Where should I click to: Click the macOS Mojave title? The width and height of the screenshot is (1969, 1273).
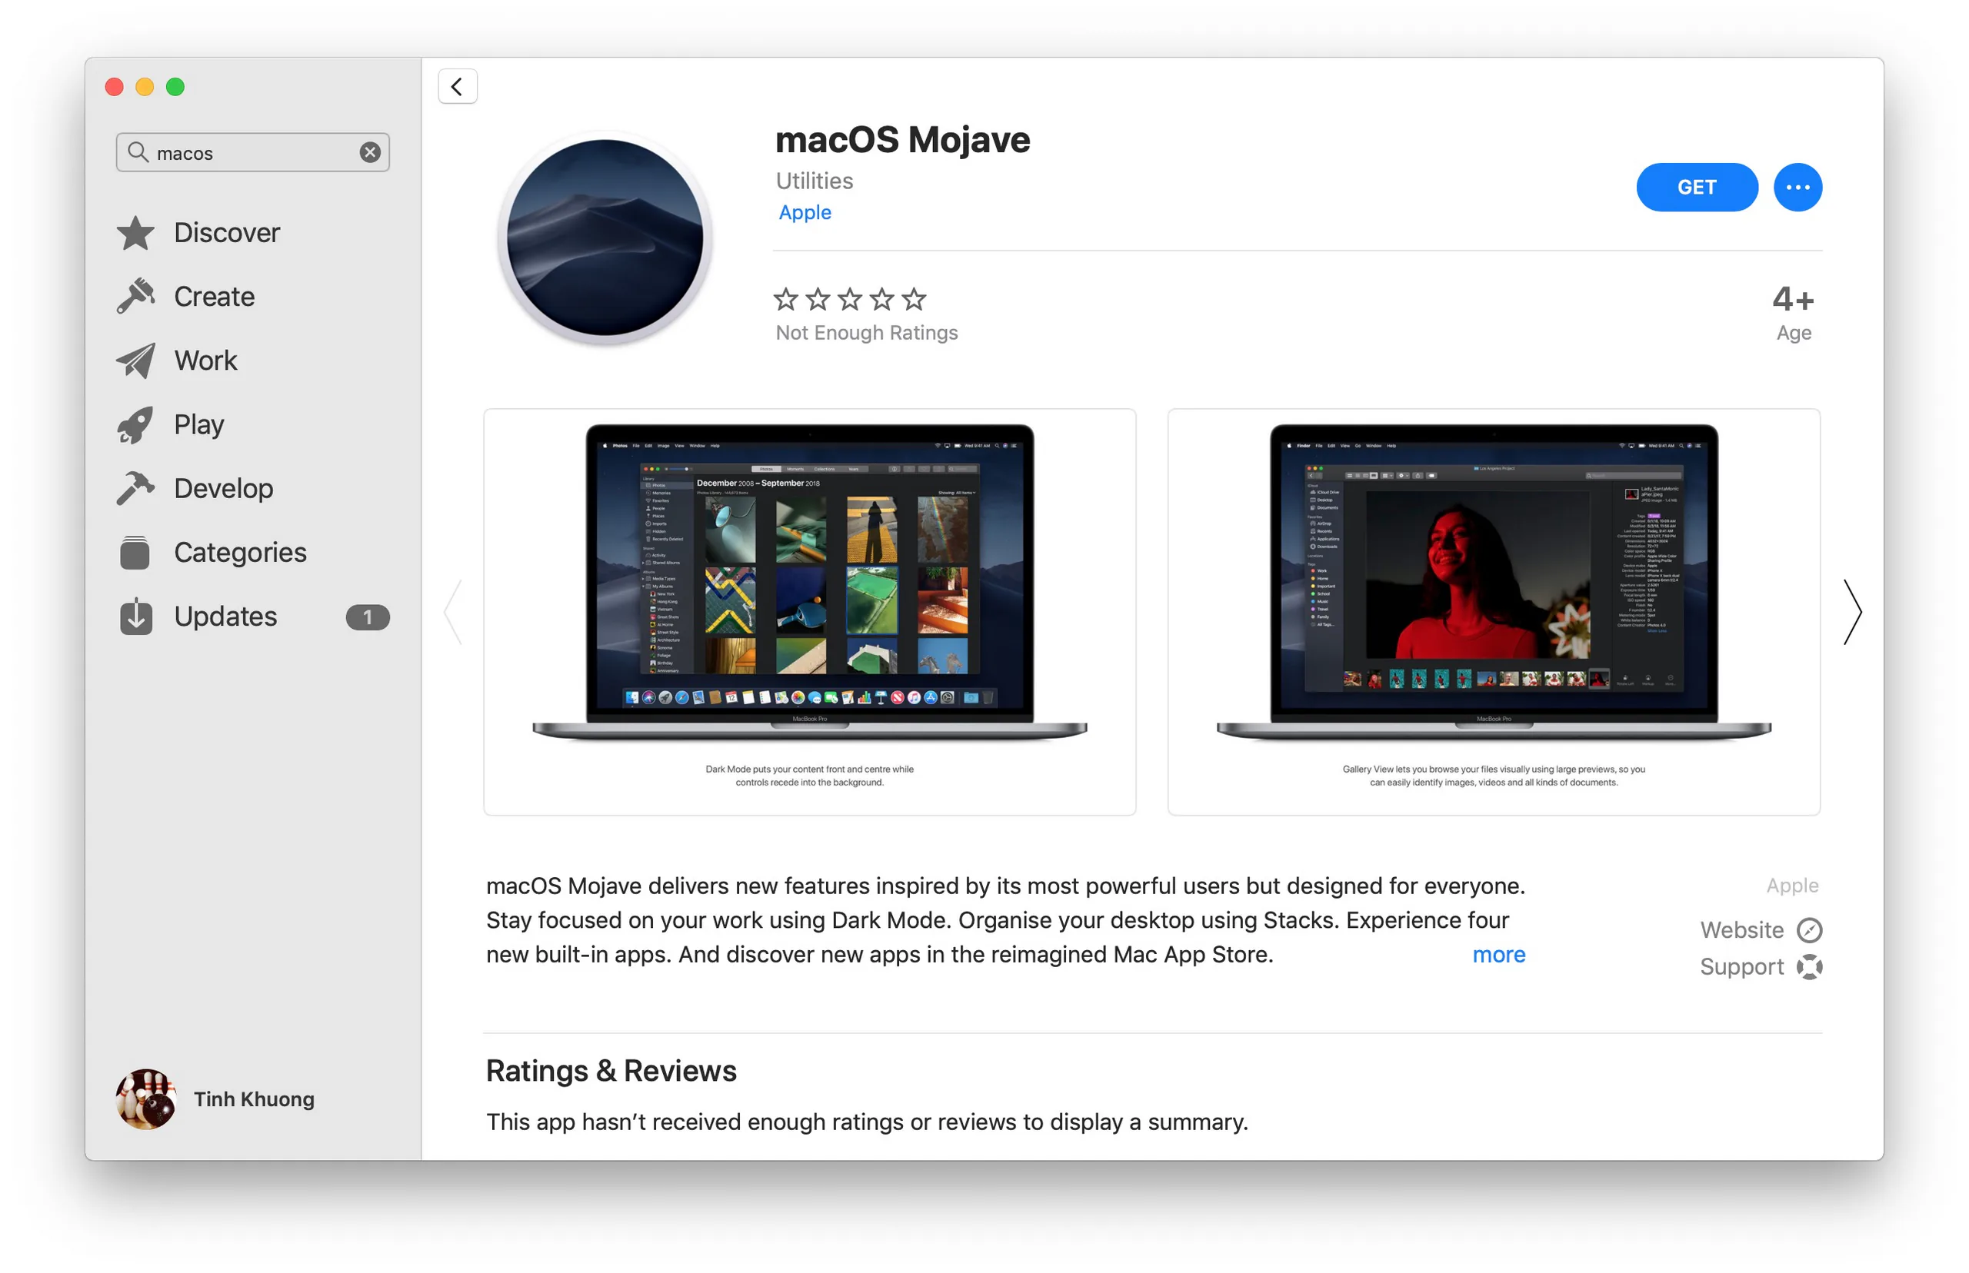[902, 139]
